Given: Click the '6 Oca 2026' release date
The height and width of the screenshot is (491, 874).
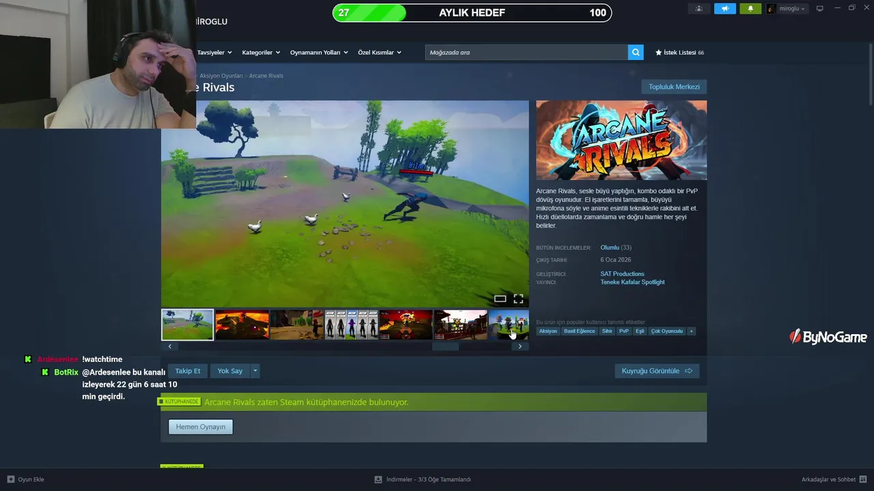Looking at the screenshot, I should (616, 260).
